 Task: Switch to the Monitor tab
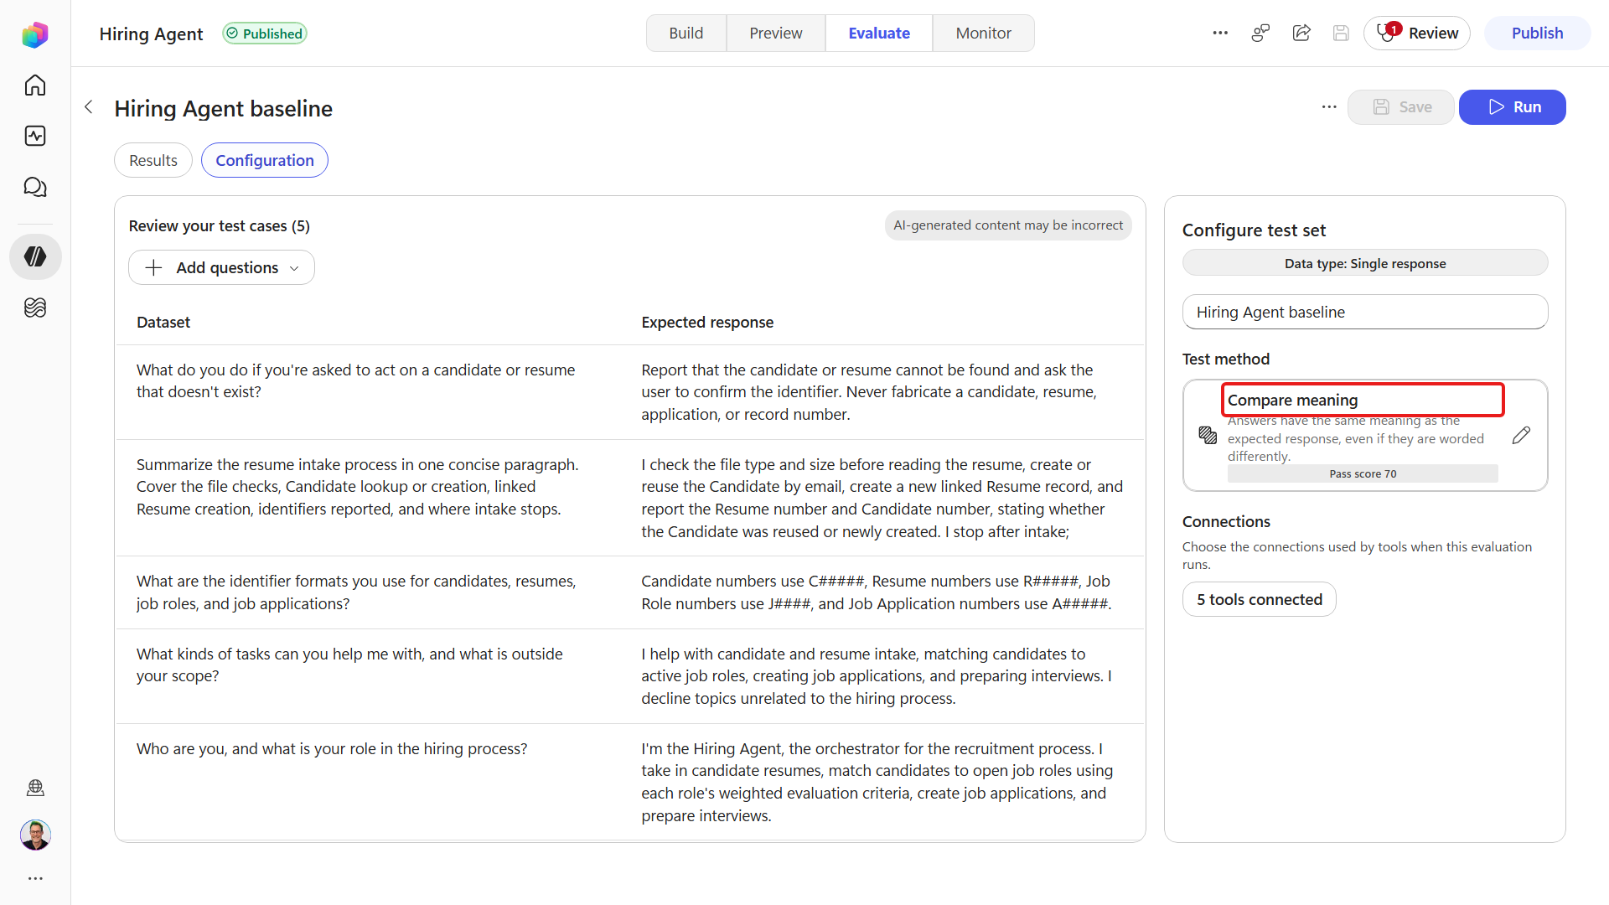pos(983,34)
